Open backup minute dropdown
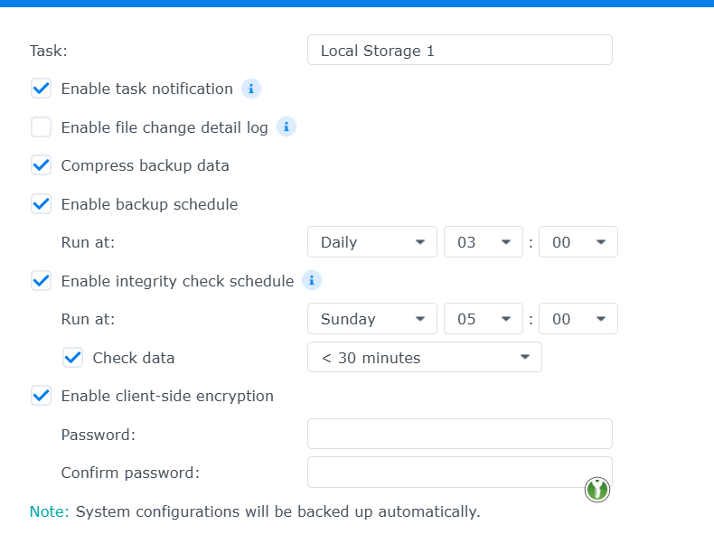714x553 pixels. [578, 242]
